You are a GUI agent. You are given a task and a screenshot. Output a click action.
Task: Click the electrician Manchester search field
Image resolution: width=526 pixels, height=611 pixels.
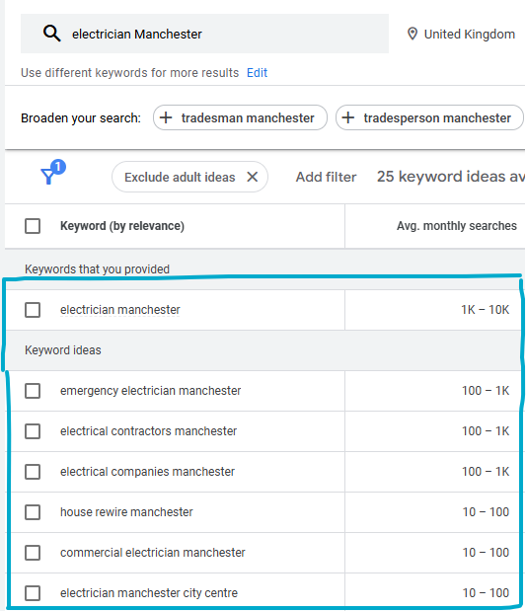coord(204,34)
